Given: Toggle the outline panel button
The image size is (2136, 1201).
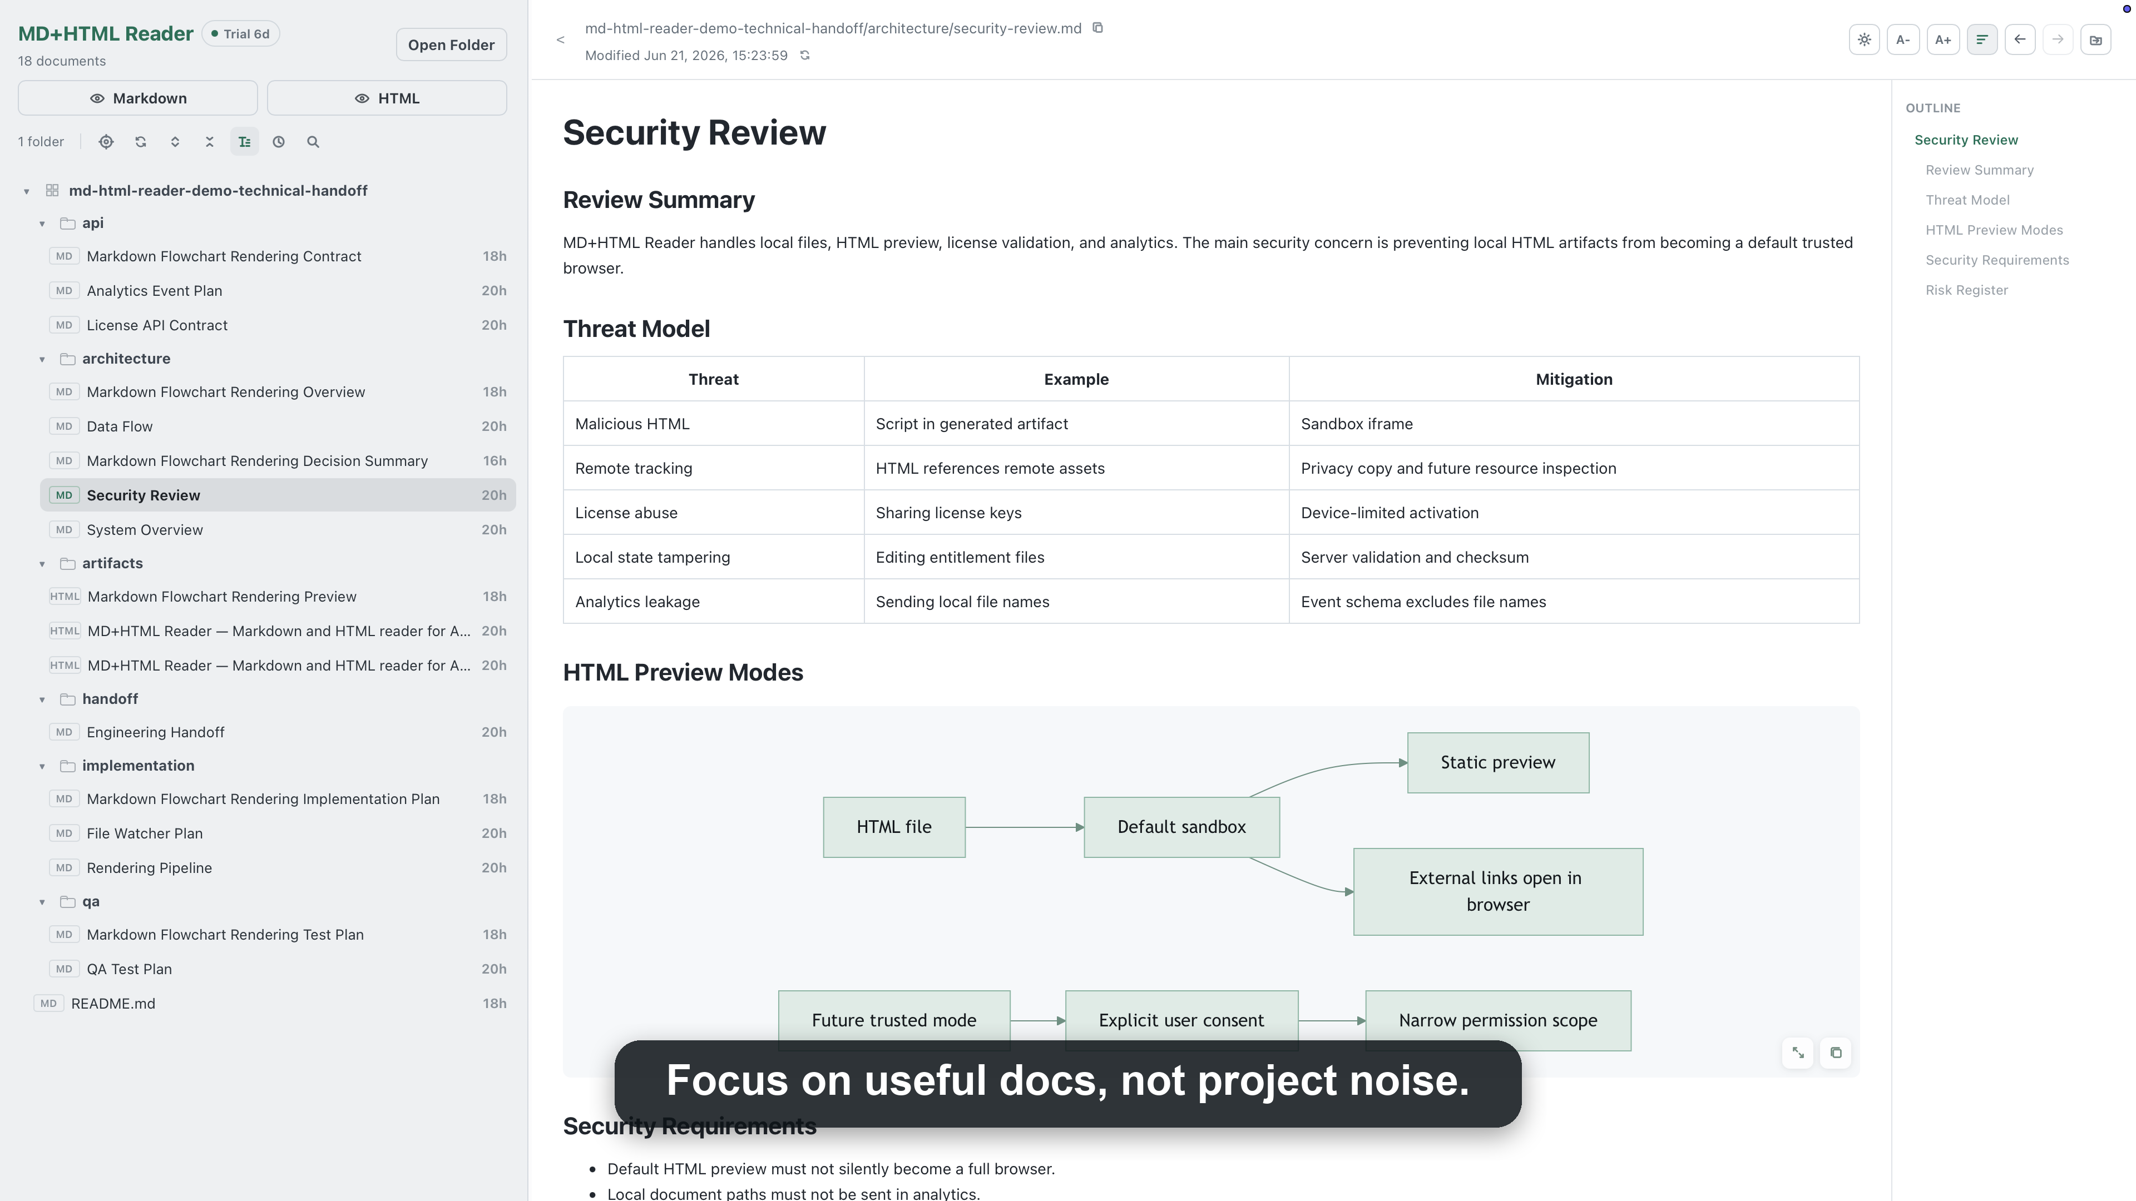Looking at the screenshot, I should tap(1982, 40).
